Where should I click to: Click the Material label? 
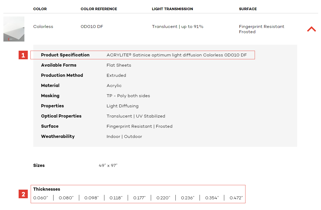click(50, 85)
